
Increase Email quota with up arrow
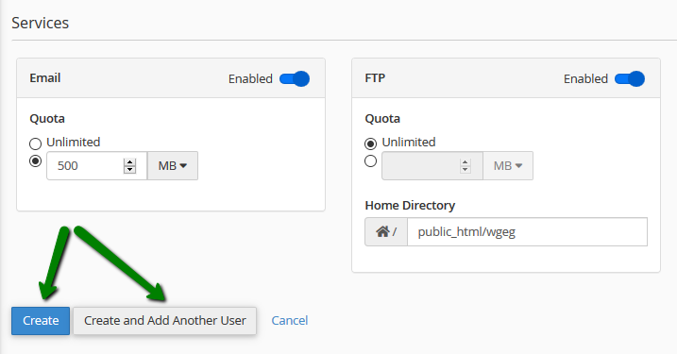pyautogui.click(x=129, y=162)
